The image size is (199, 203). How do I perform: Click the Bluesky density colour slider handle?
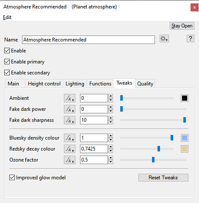click(x=172, y=138)
